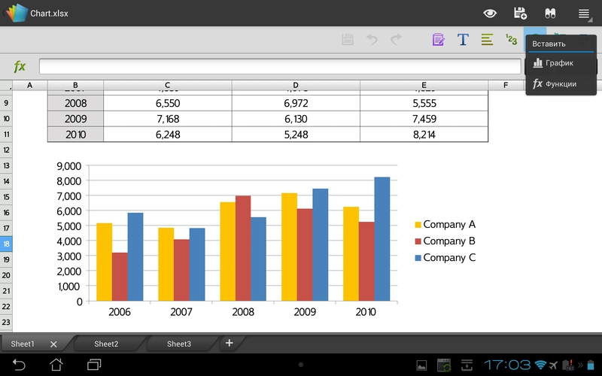Click year cell 2010 in table
Image resolution: width=602 pixels, height=376 pixels.
(76, 135)
